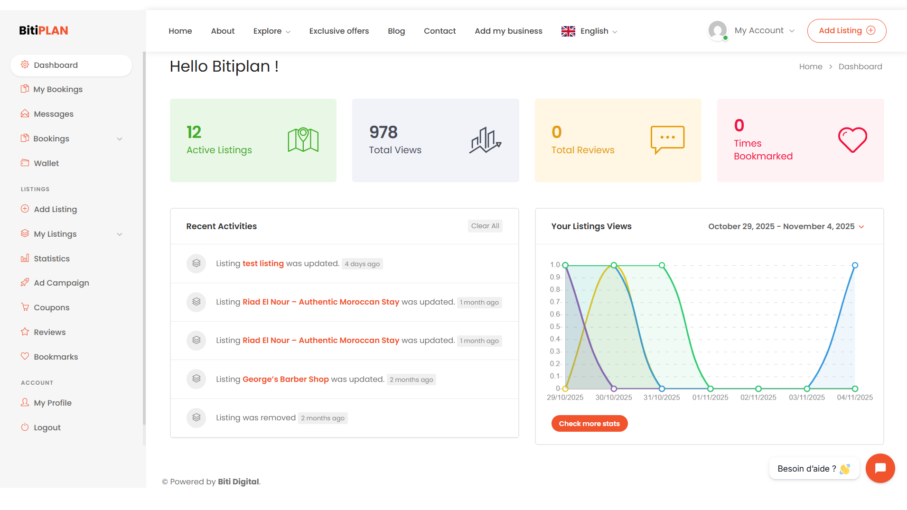Open the English language dropdown
907x510 pixels.
click(x=589, y=31)
